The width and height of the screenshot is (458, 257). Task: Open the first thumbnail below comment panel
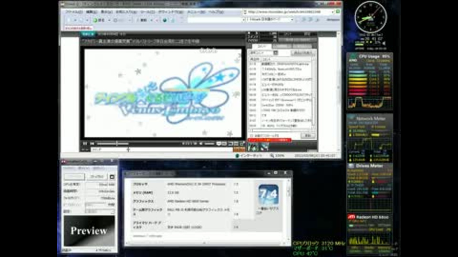pos(253,147)
